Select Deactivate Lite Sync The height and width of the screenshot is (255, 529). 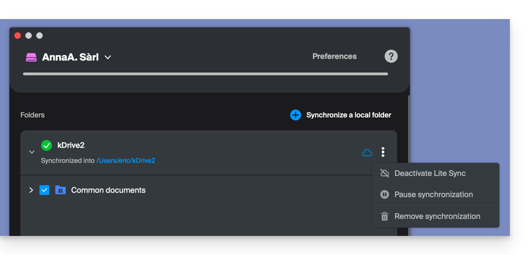tap(430, 173)
